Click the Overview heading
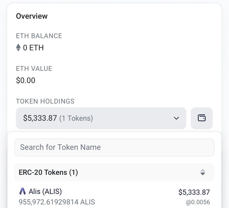This screenshot has width=229, height=208. pos(32,16)
